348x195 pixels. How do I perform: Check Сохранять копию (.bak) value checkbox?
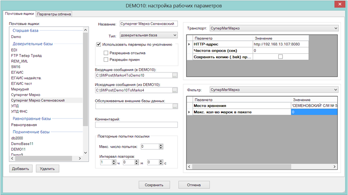coord(281,57)
